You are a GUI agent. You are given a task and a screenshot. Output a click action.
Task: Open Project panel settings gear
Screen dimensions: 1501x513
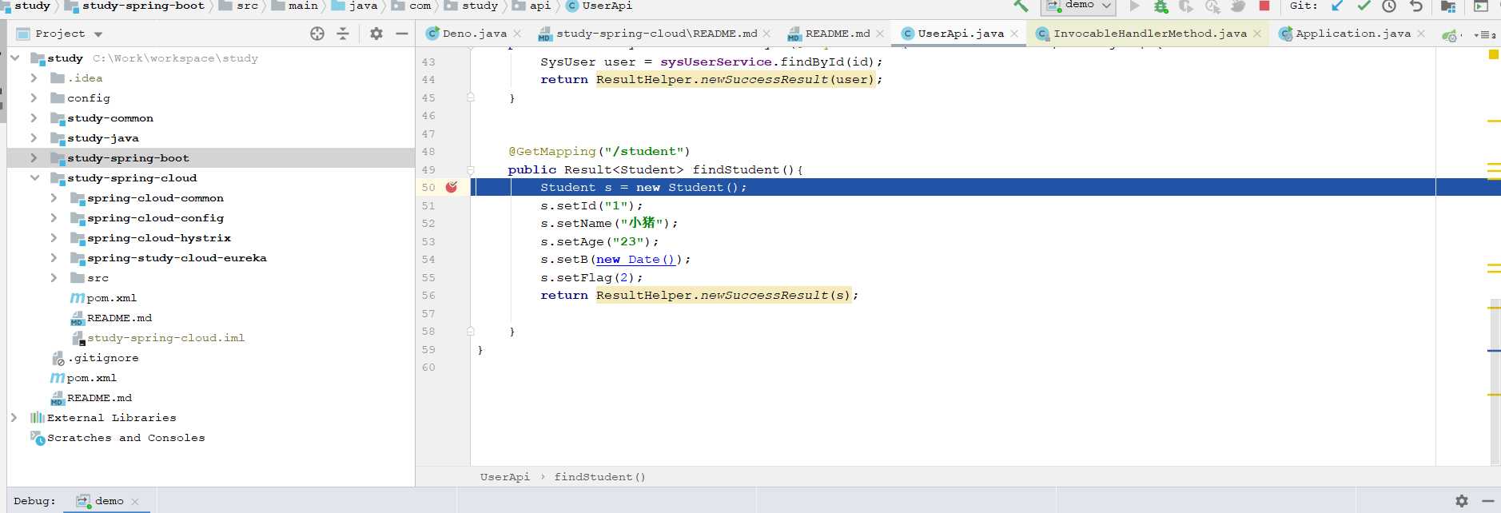376,34
